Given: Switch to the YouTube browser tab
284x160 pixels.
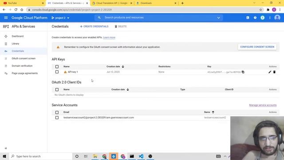Looking at the screenshot, I should (23, 3).
